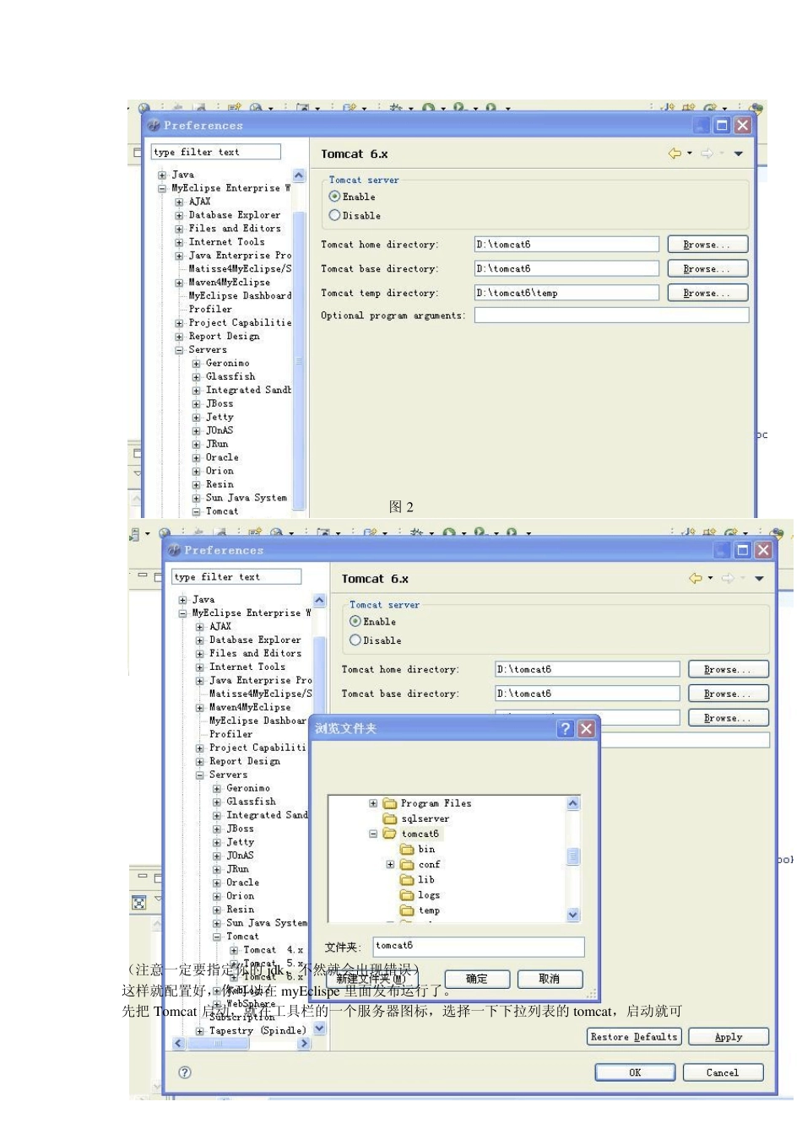802x1134 pixels.
Task: Open view menu dropdown in lower Tomcat 6.x panel
Action: pos(759,578)
